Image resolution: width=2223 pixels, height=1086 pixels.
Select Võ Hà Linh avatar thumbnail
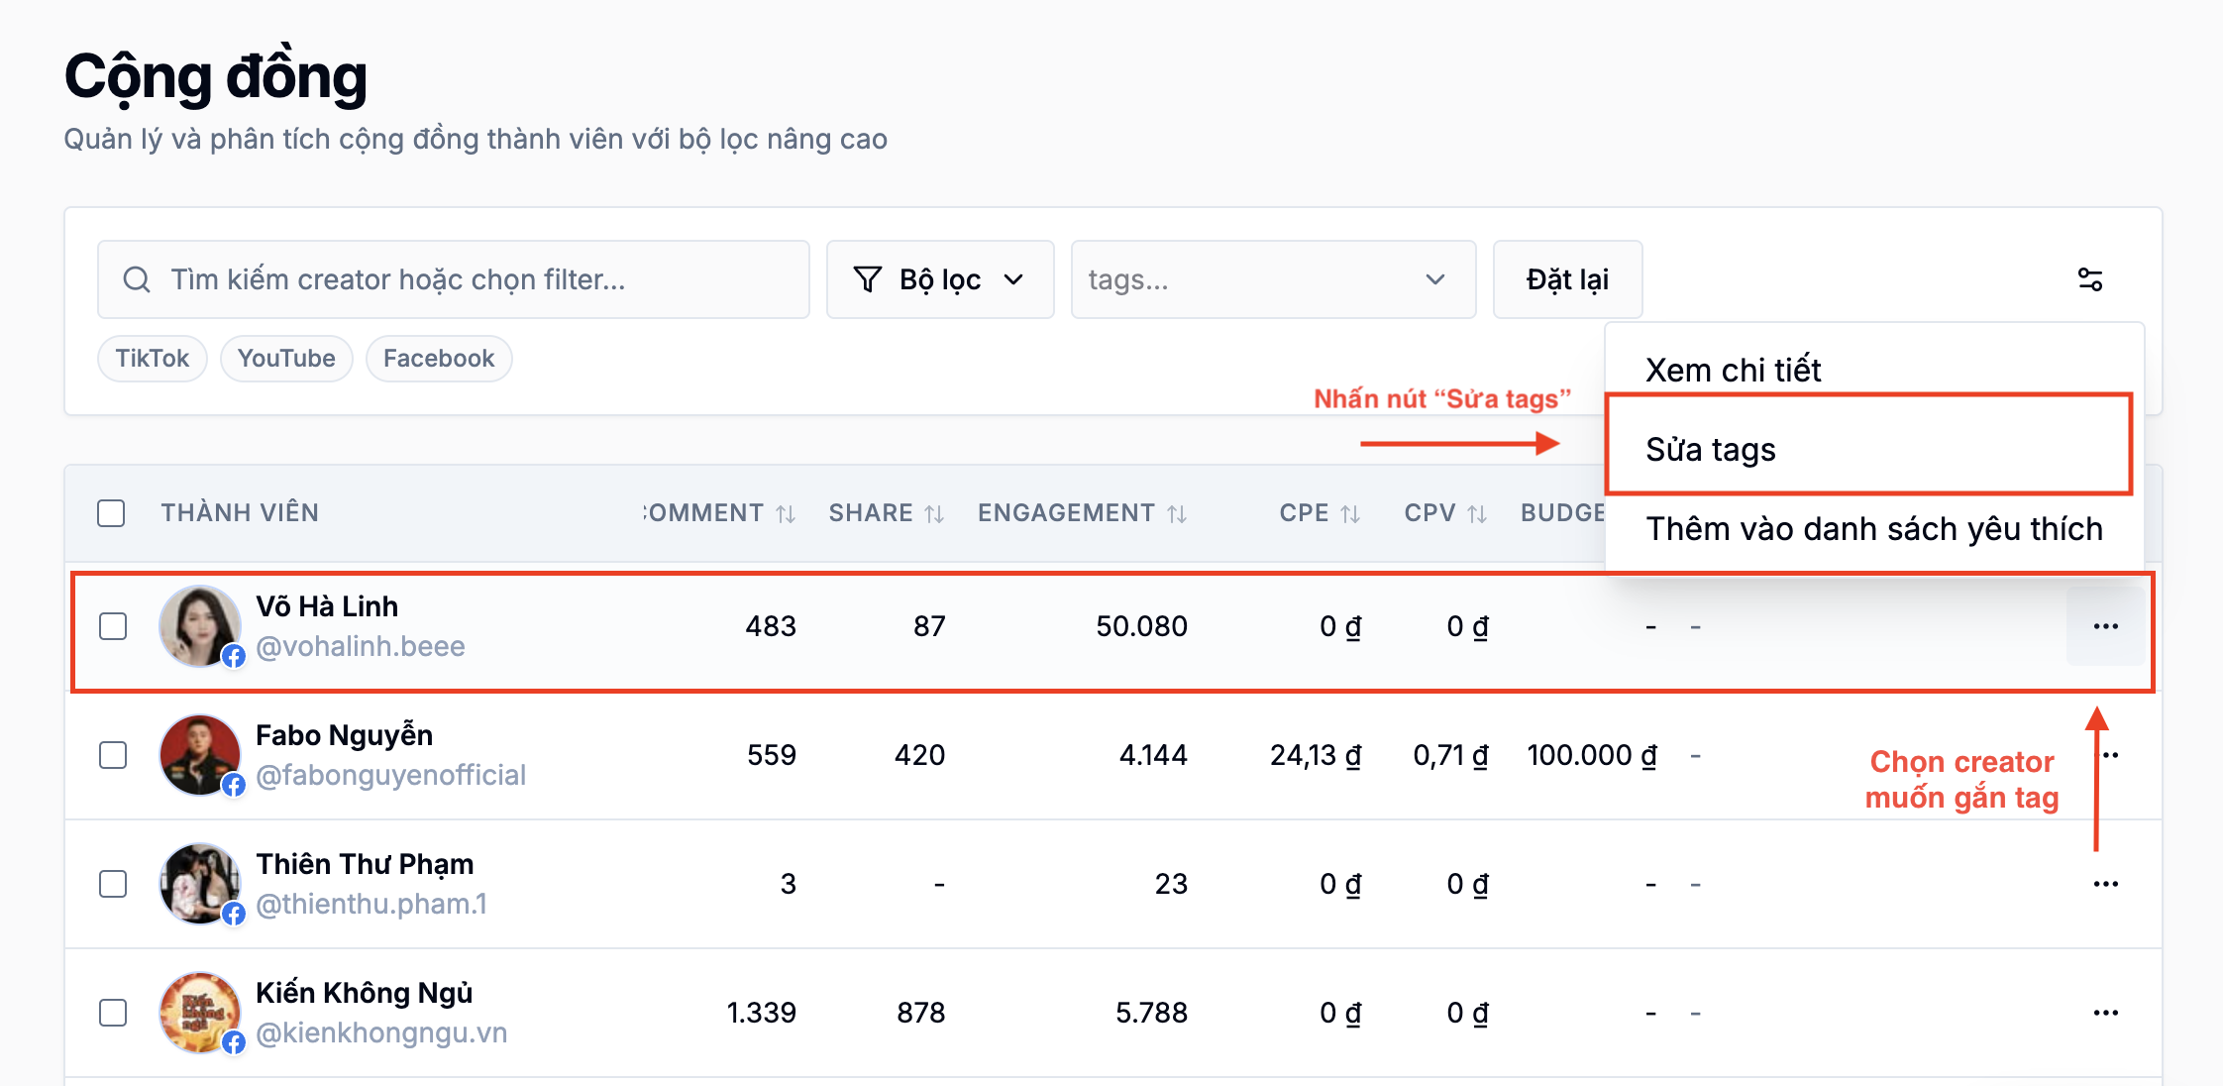pos(200,626)
